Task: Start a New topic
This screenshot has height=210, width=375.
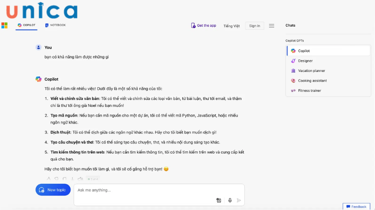Action: [x=53, y=190]
